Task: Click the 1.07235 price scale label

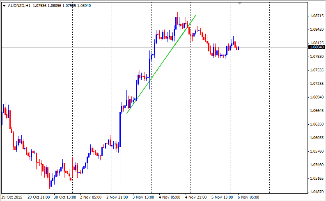Action: [x=317, y=84]
